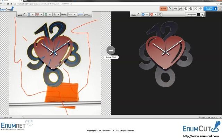
Task: Click the Mask label pen icon
Action: 24,14
